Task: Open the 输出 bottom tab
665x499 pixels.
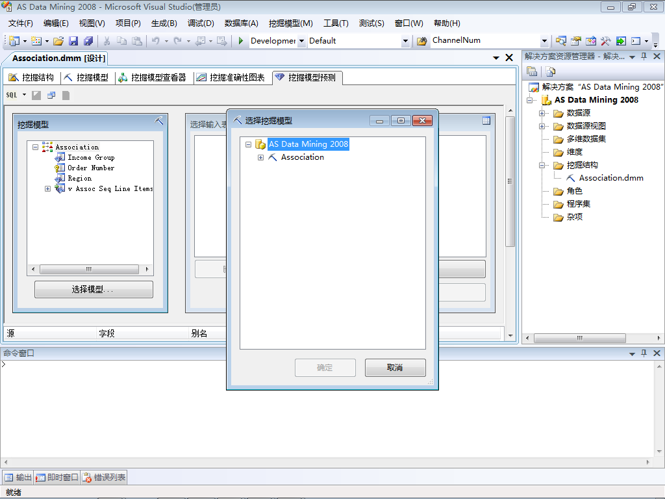Action: tap(18, 478)
